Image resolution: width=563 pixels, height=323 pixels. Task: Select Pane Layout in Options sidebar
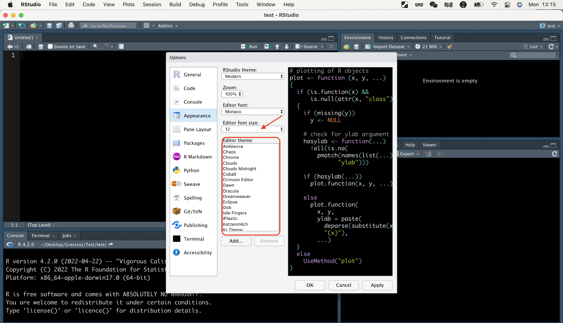pos(194,129)
